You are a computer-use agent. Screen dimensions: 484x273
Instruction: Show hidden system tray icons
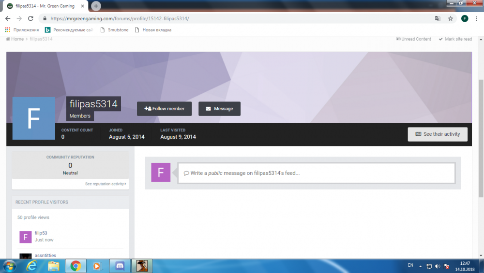click(420, 266)
